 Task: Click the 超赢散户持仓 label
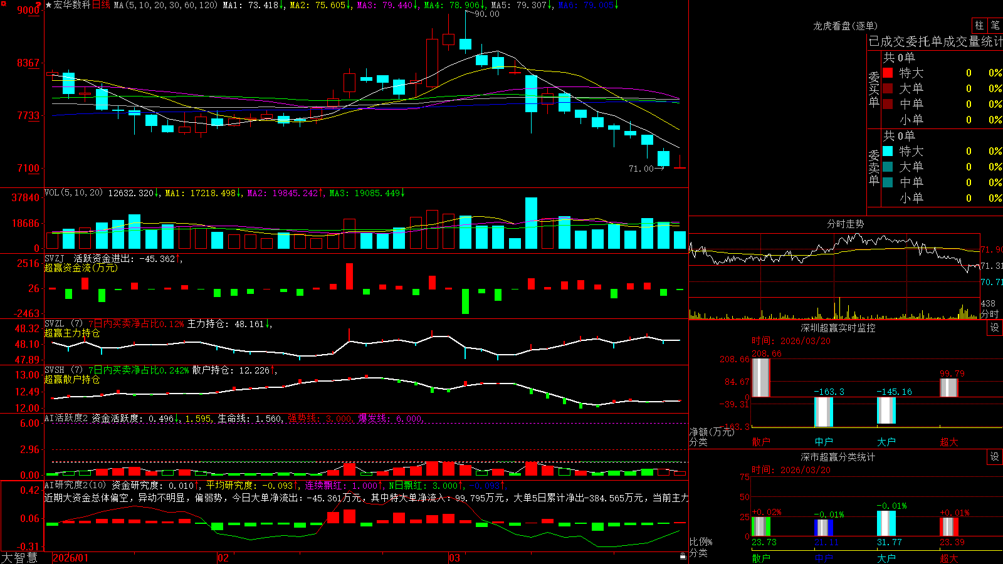pyautogui.click(x=72, y=379)
